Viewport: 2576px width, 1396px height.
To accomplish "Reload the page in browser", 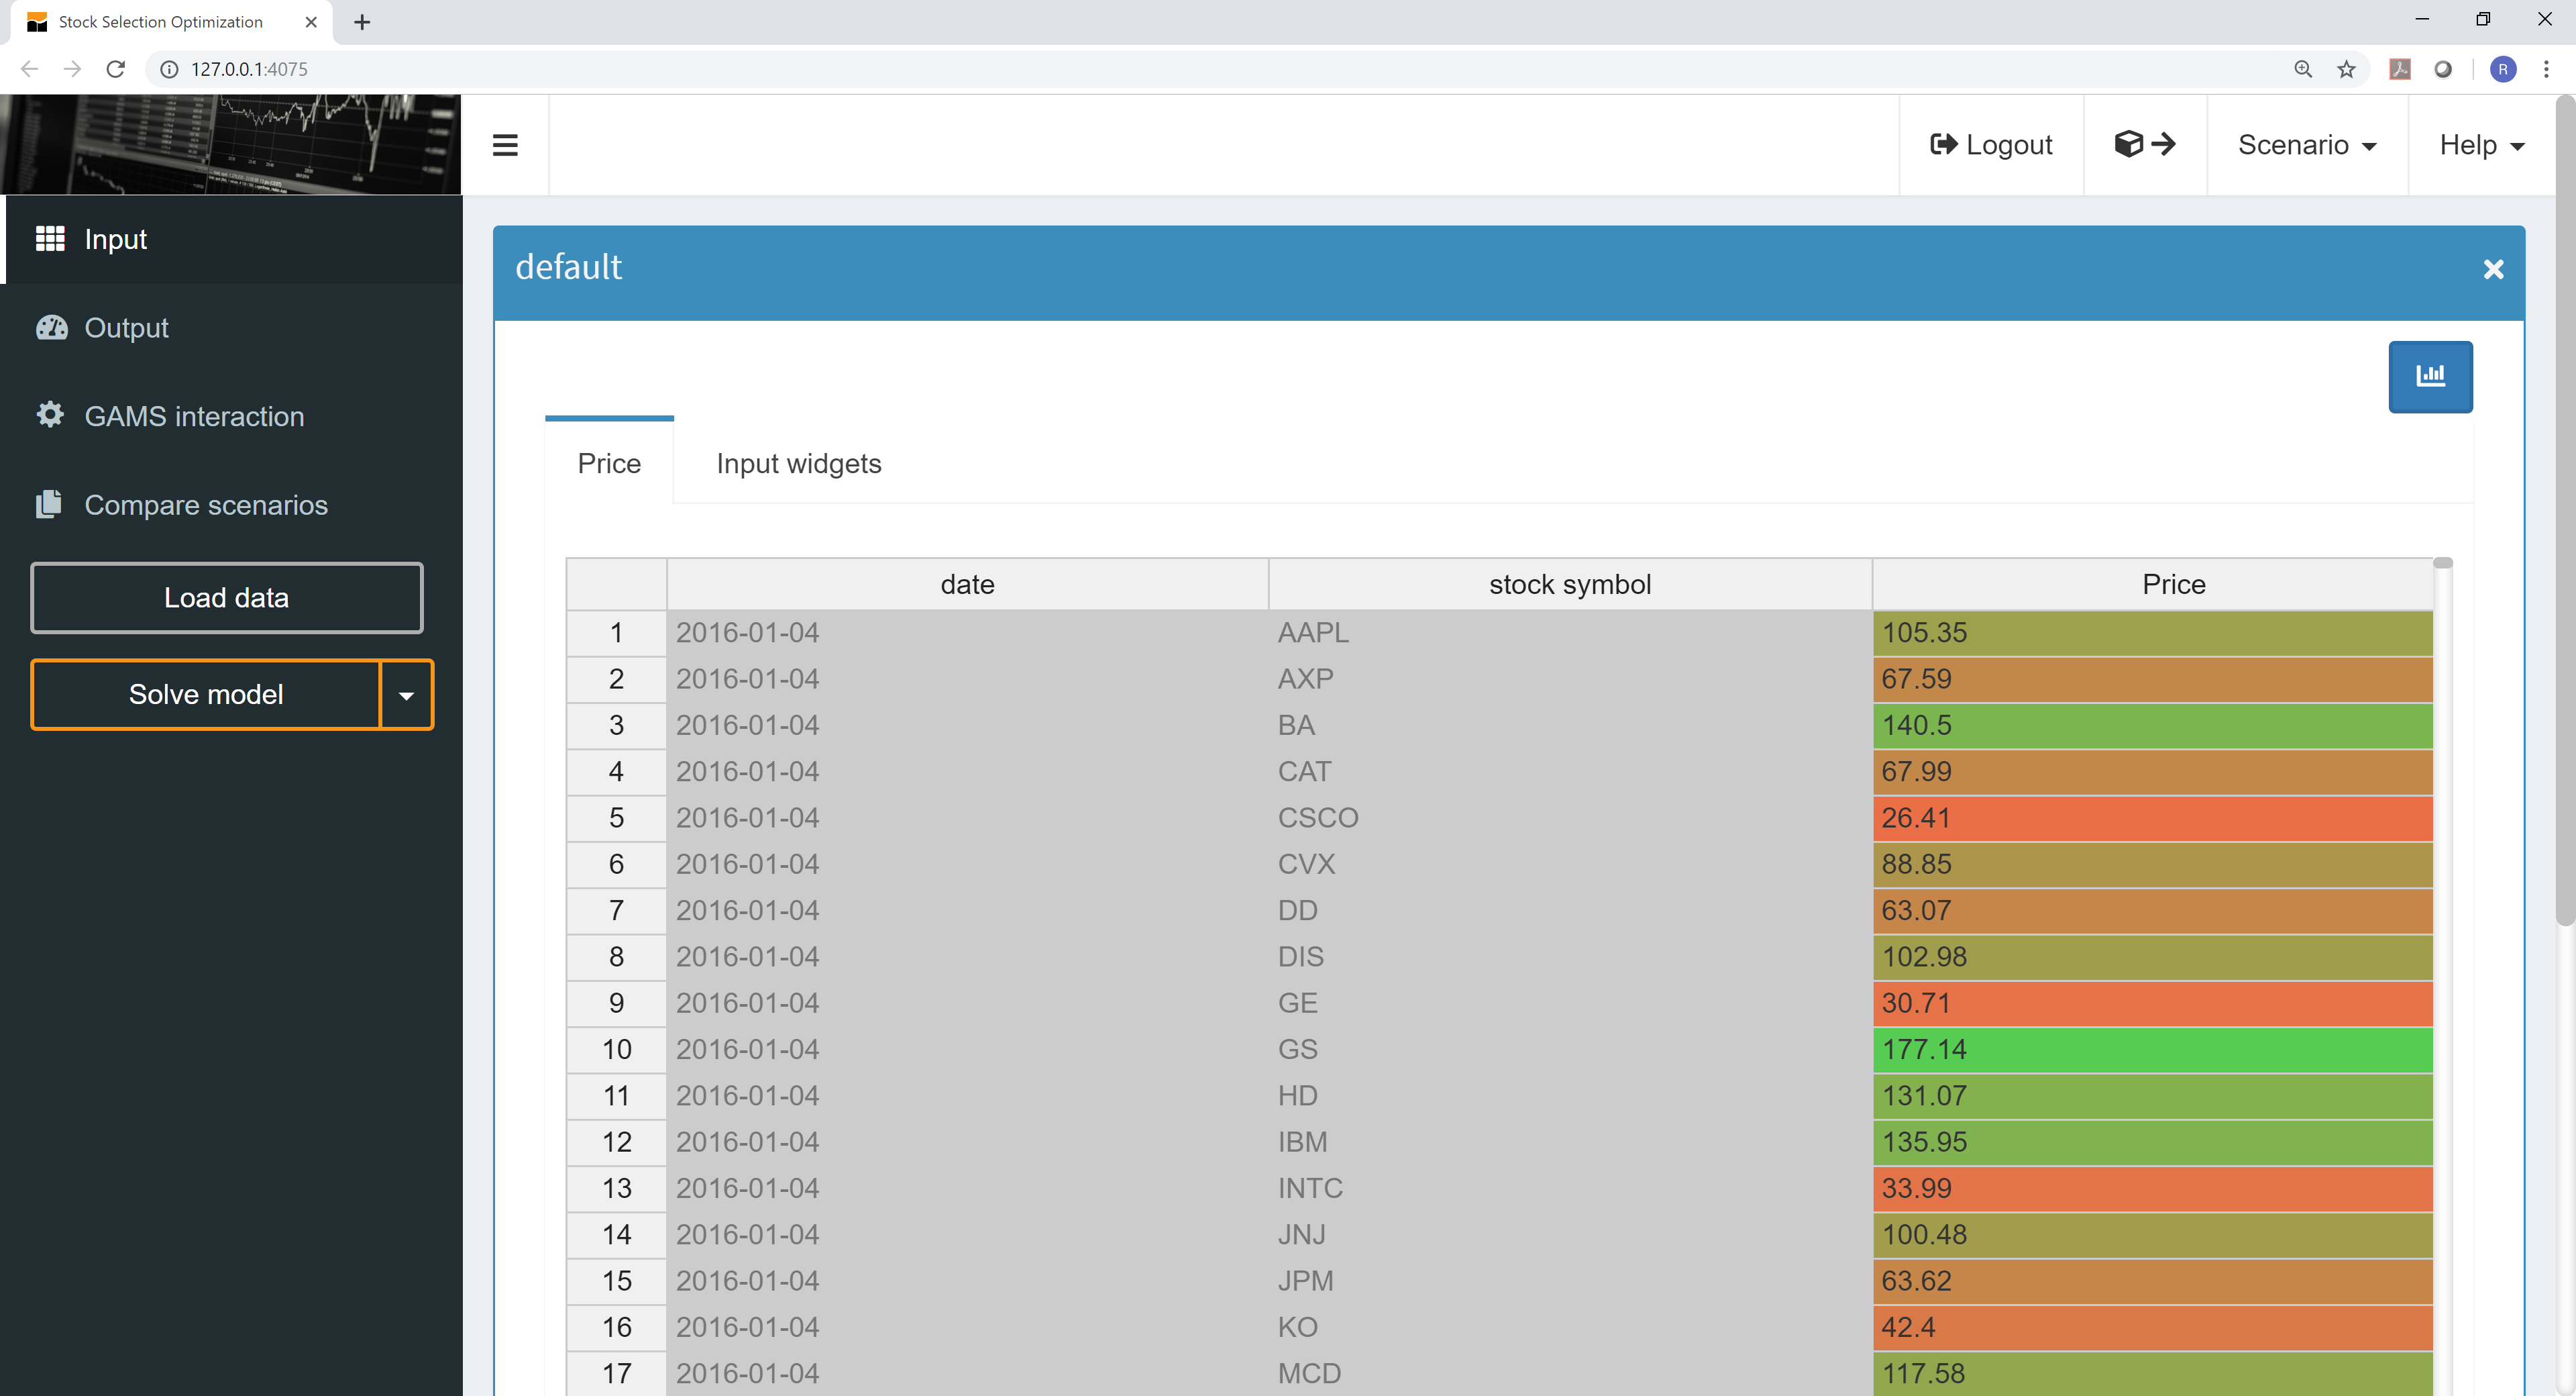I will pos(116,69).
